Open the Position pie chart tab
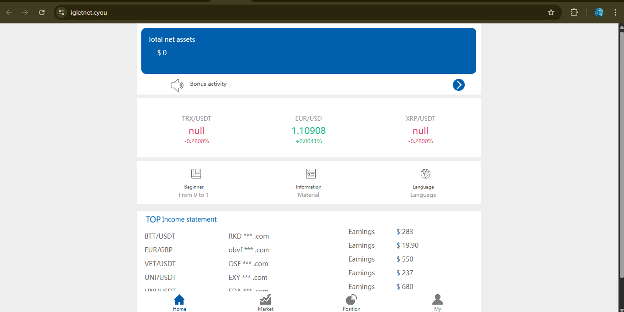 click(351, 302)
